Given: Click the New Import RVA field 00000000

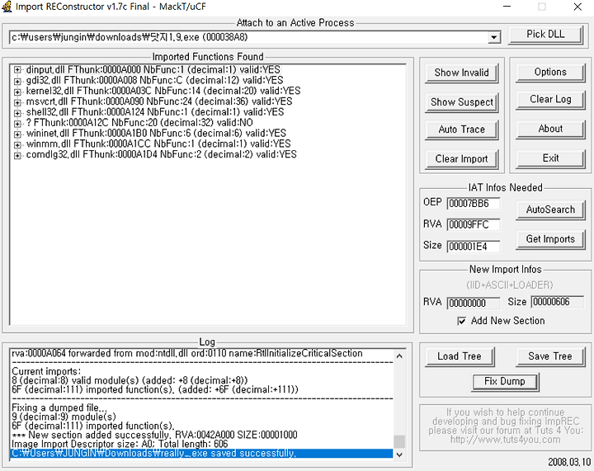Looking at the screenshot, I should point(474,304).
